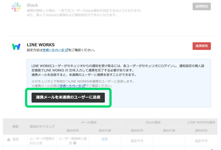Click the LINE WORKS通知 table header

(201, 122)
